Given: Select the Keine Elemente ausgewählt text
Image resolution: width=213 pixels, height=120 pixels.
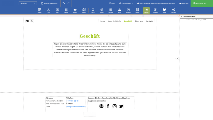Looking at the screenshot, I should pos(196,20).
